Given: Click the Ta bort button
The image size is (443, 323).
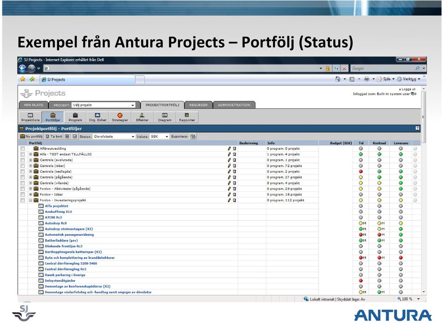Looking at the screenshot, I should click(54, 136).
